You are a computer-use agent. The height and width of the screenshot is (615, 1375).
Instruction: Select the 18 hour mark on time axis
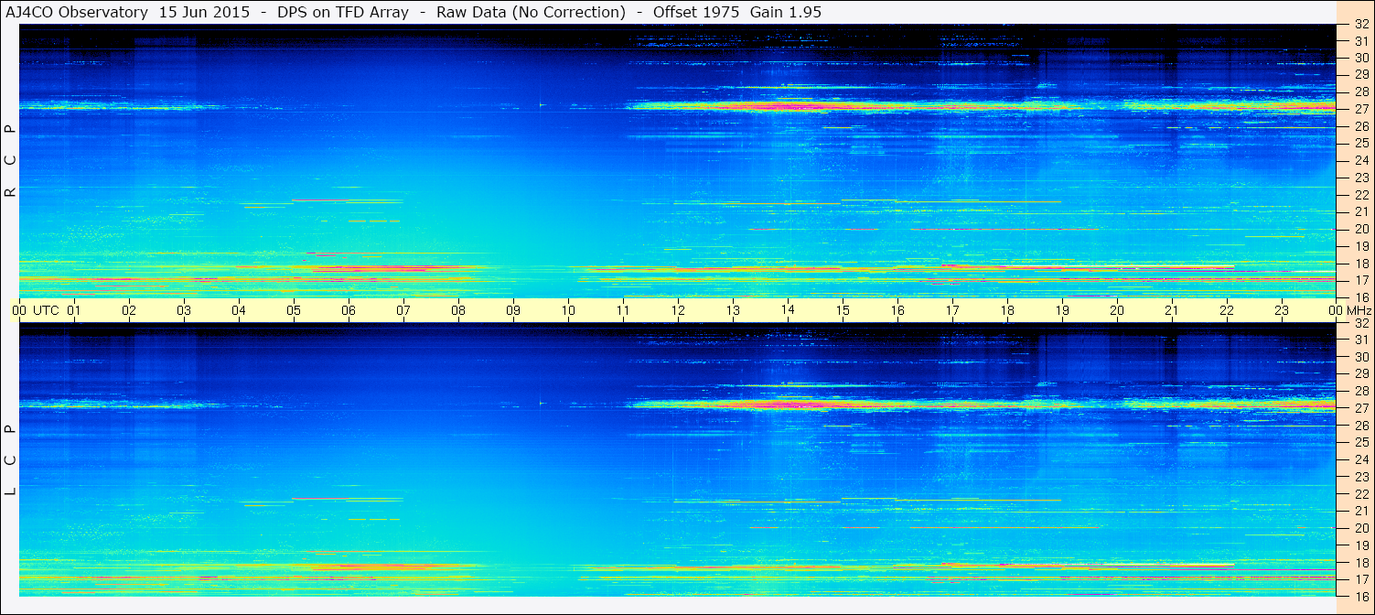(1007, 310)
